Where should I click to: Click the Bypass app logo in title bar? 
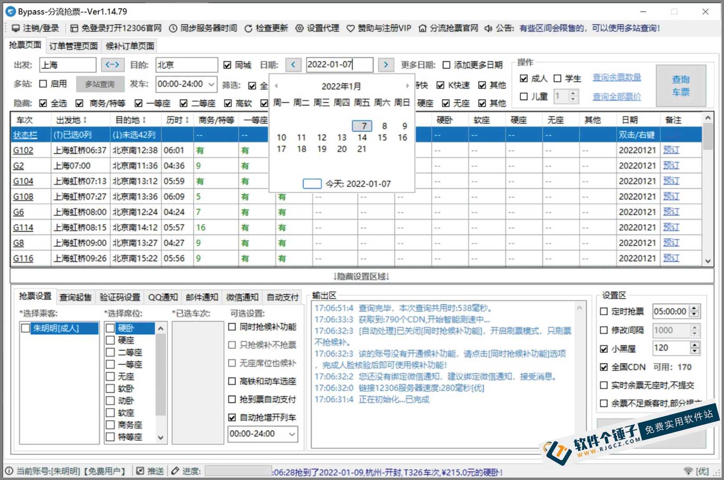(x=10, y=12)
